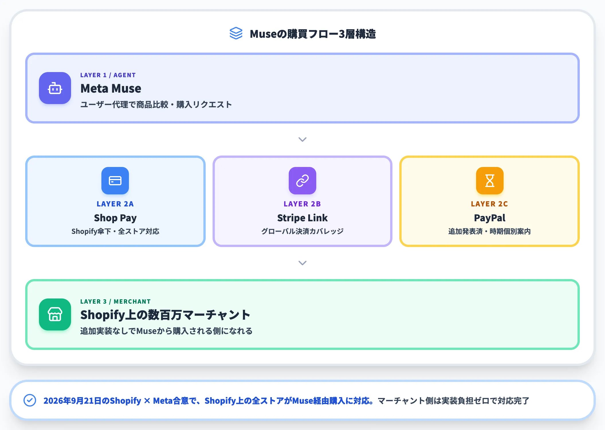Click the chevron below the Meta Muse card
Screen dimensions: 605x430
tap(302, 140)
